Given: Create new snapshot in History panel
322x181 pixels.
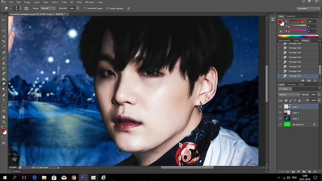Looking at the screenshot, I should 309,81.
